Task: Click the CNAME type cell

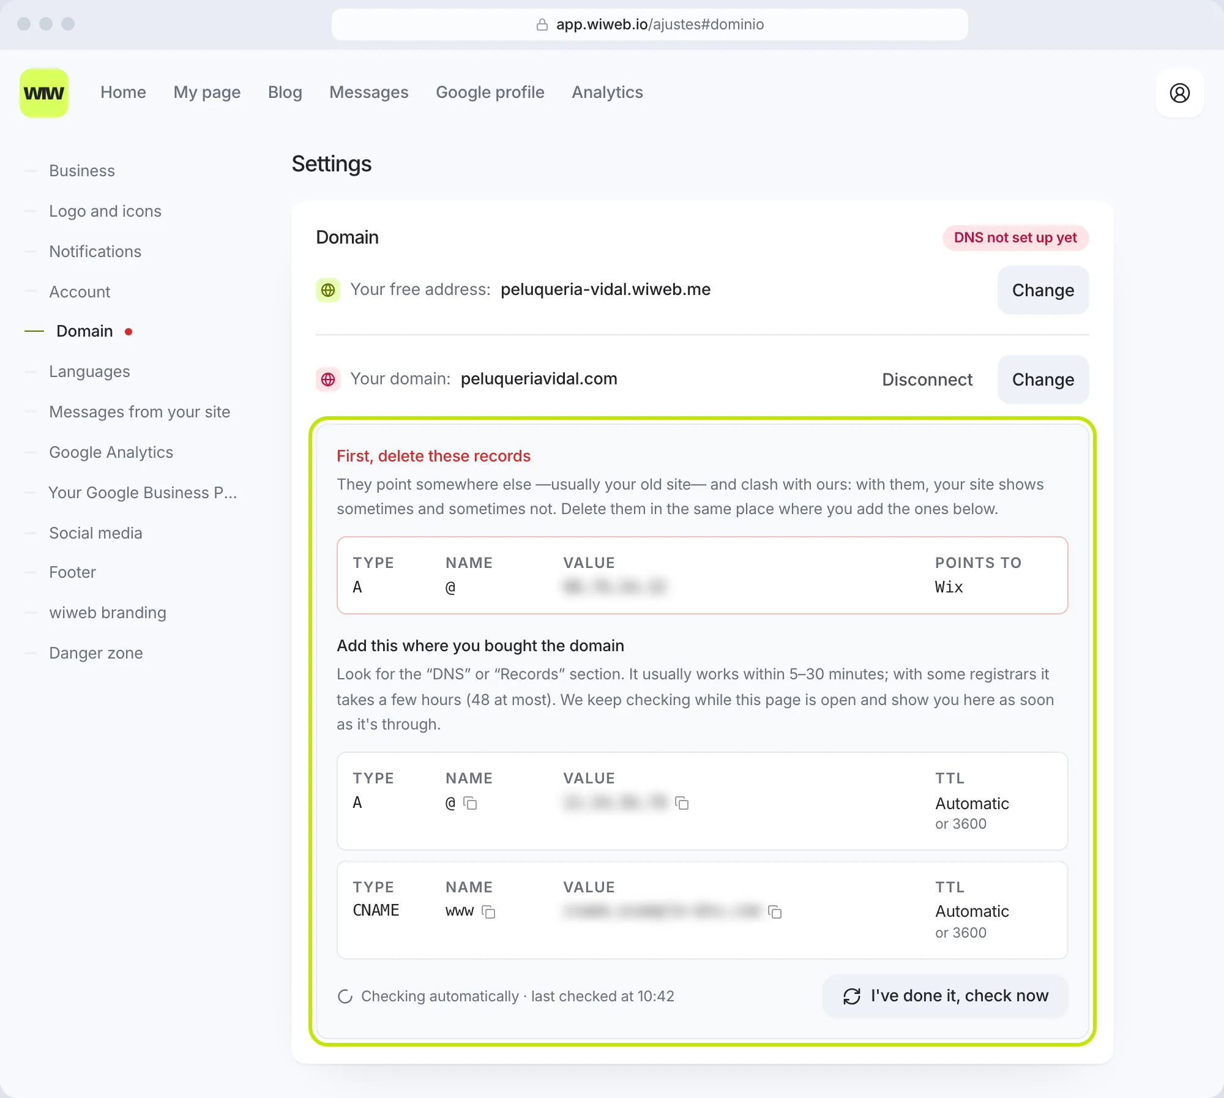Action: (x=376, y=911)
